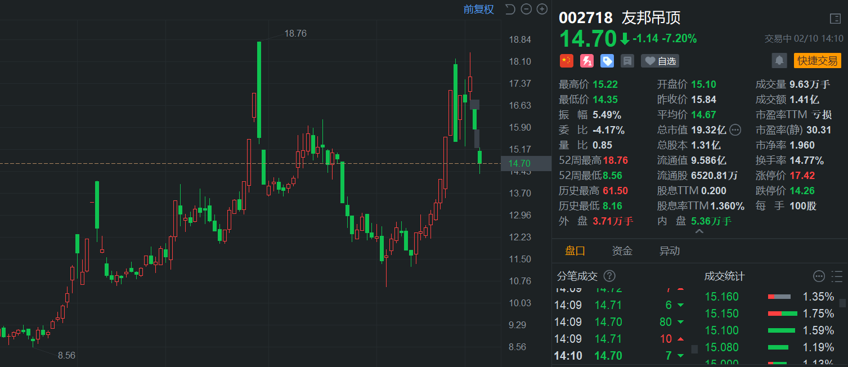The width and height of the screenshot is (848, 367).
Task: Expand total market cap details ellipsis
Action: click(x=735, y=130)
